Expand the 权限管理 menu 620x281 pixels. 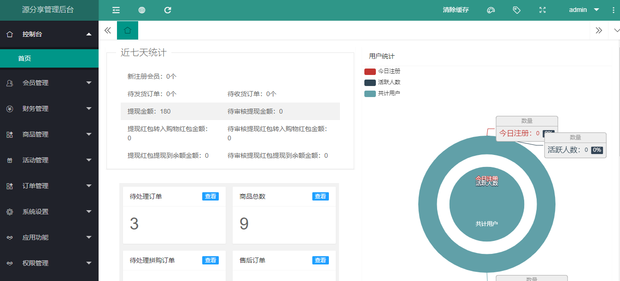coord(89,263)
